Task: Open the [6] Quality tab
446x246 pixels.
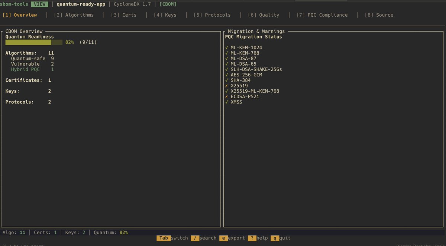Action: [264, 15]
